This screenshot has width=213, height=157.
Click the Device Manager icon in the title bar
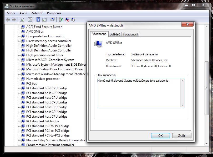coord(6,6)
